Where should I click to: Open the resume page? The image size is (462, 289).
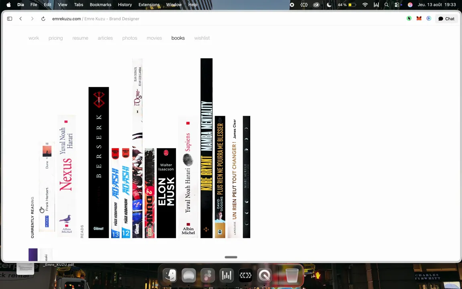[80, 38]
